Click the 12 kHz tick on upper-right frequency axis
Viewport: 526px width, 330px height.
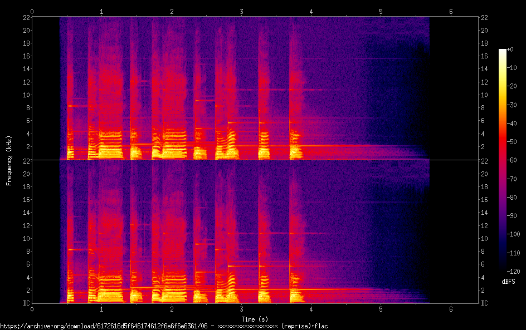coord(486,82)
